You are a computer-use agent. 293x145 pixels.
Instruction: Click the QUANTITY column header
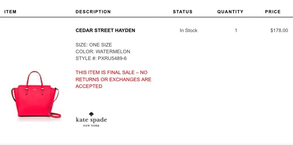coord(230,12)
